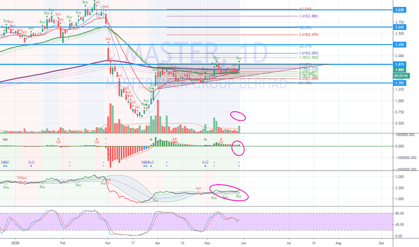This screenshot has height=247, width=419.
Task: Click the 80.00 stochastic scale value
Action: (400, 213)
